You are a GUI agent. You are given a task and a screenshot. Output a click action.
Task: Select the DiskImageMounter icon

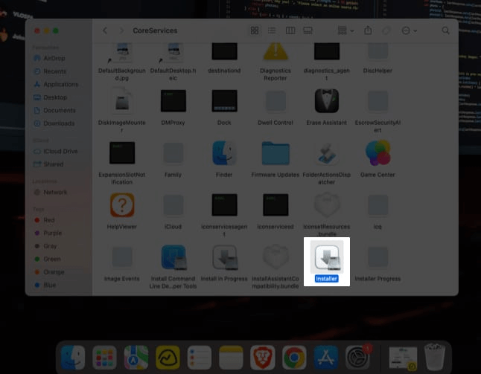122,101
